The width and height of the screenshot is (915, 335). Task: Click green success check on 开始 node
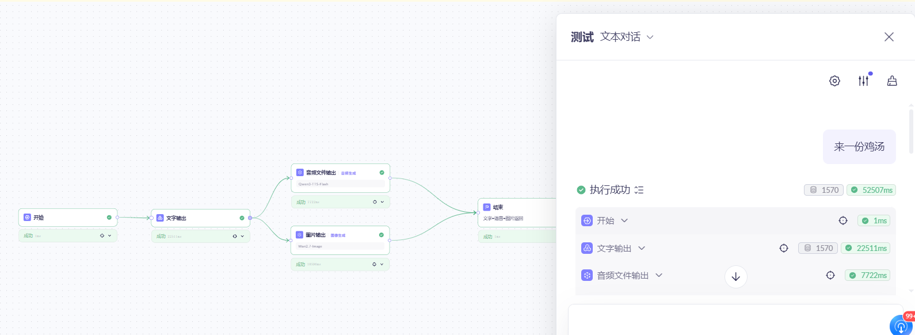pos(109,218)
